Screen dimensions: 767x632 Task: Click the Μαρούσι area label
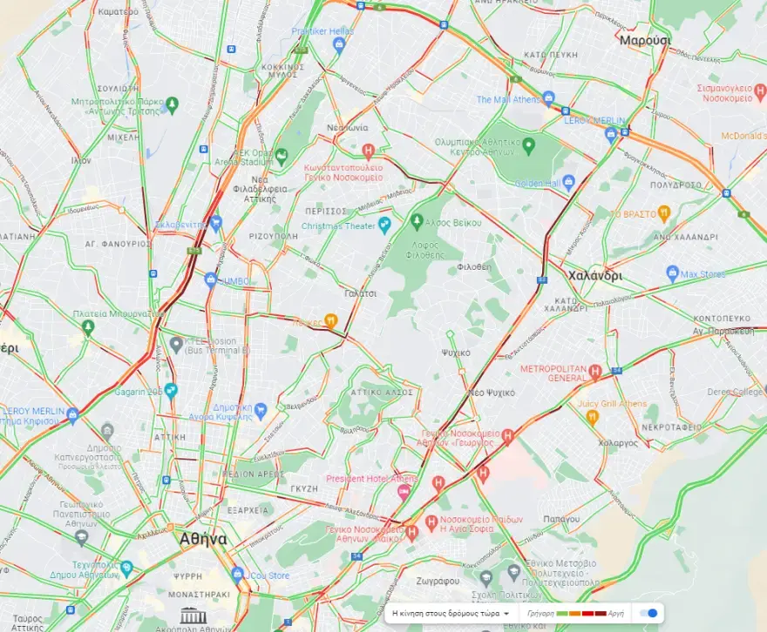tap(645, 40)
